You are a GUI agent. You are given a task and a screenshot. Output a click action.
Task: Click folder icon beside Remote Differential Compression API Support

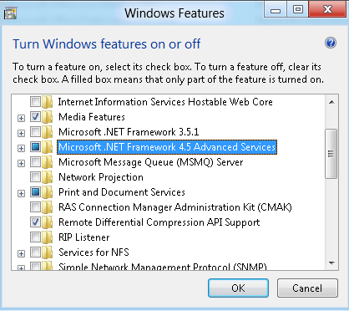(x=48, y=222)
